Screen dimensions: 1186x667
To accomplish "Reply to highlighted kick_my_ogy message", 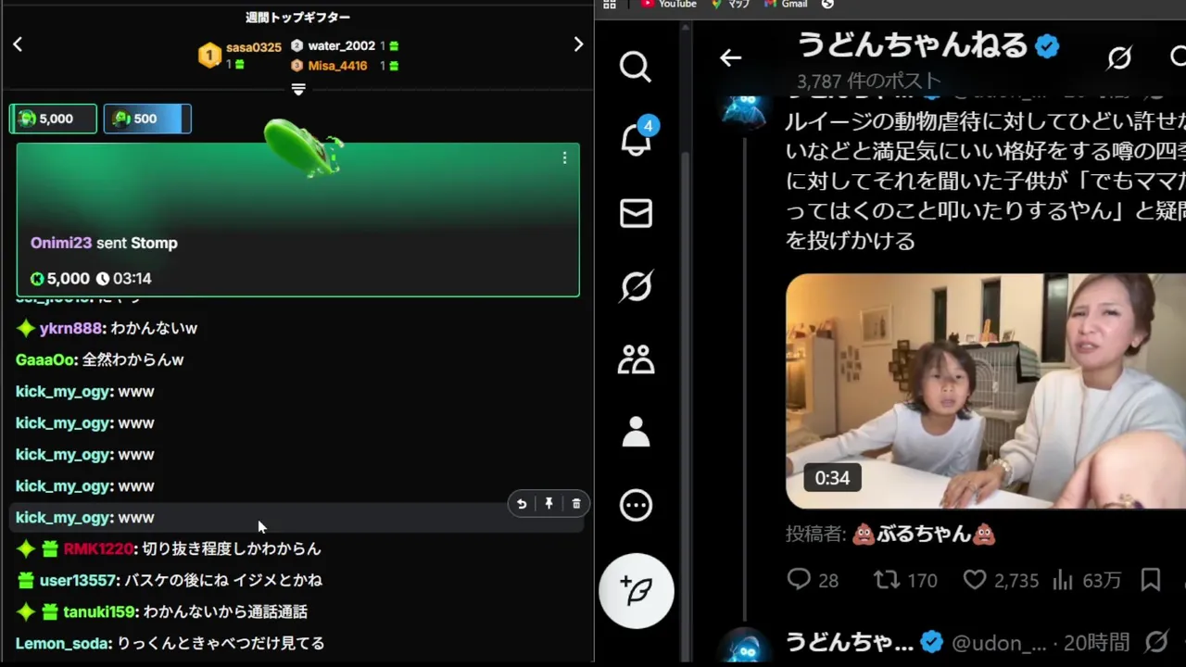I will 522,503.
